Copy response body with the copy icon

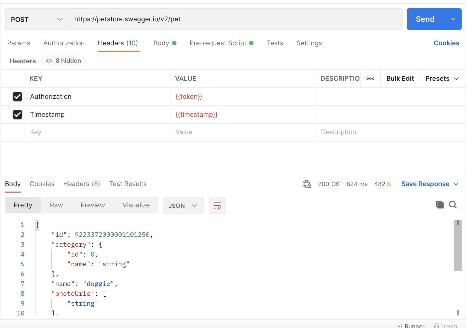pyautogui.click(x=440, y=205)
